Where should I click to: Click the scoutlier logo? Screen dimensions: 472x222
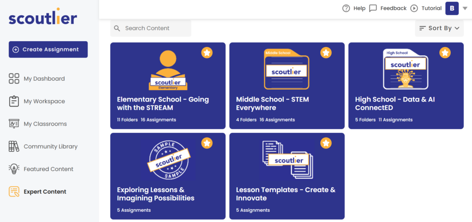click(x=43, y=17)
